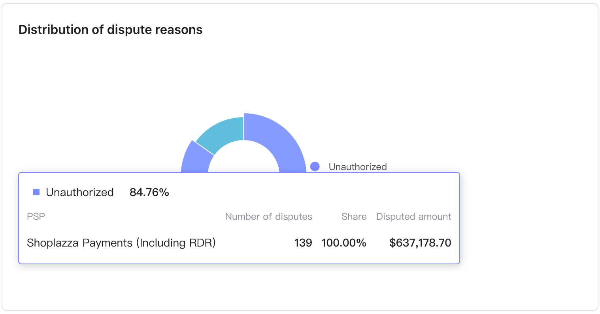Click the Distribution of dispute reasons title
600x314 pixels.
click(110, 30)
